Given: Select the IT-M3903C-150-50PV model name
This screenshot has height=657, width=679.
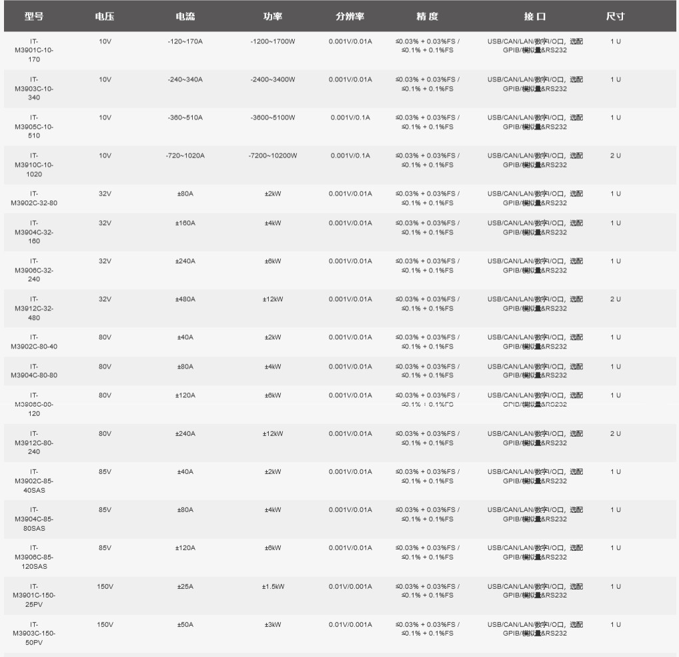Looking at the screenshot, I should click(34, 633).
